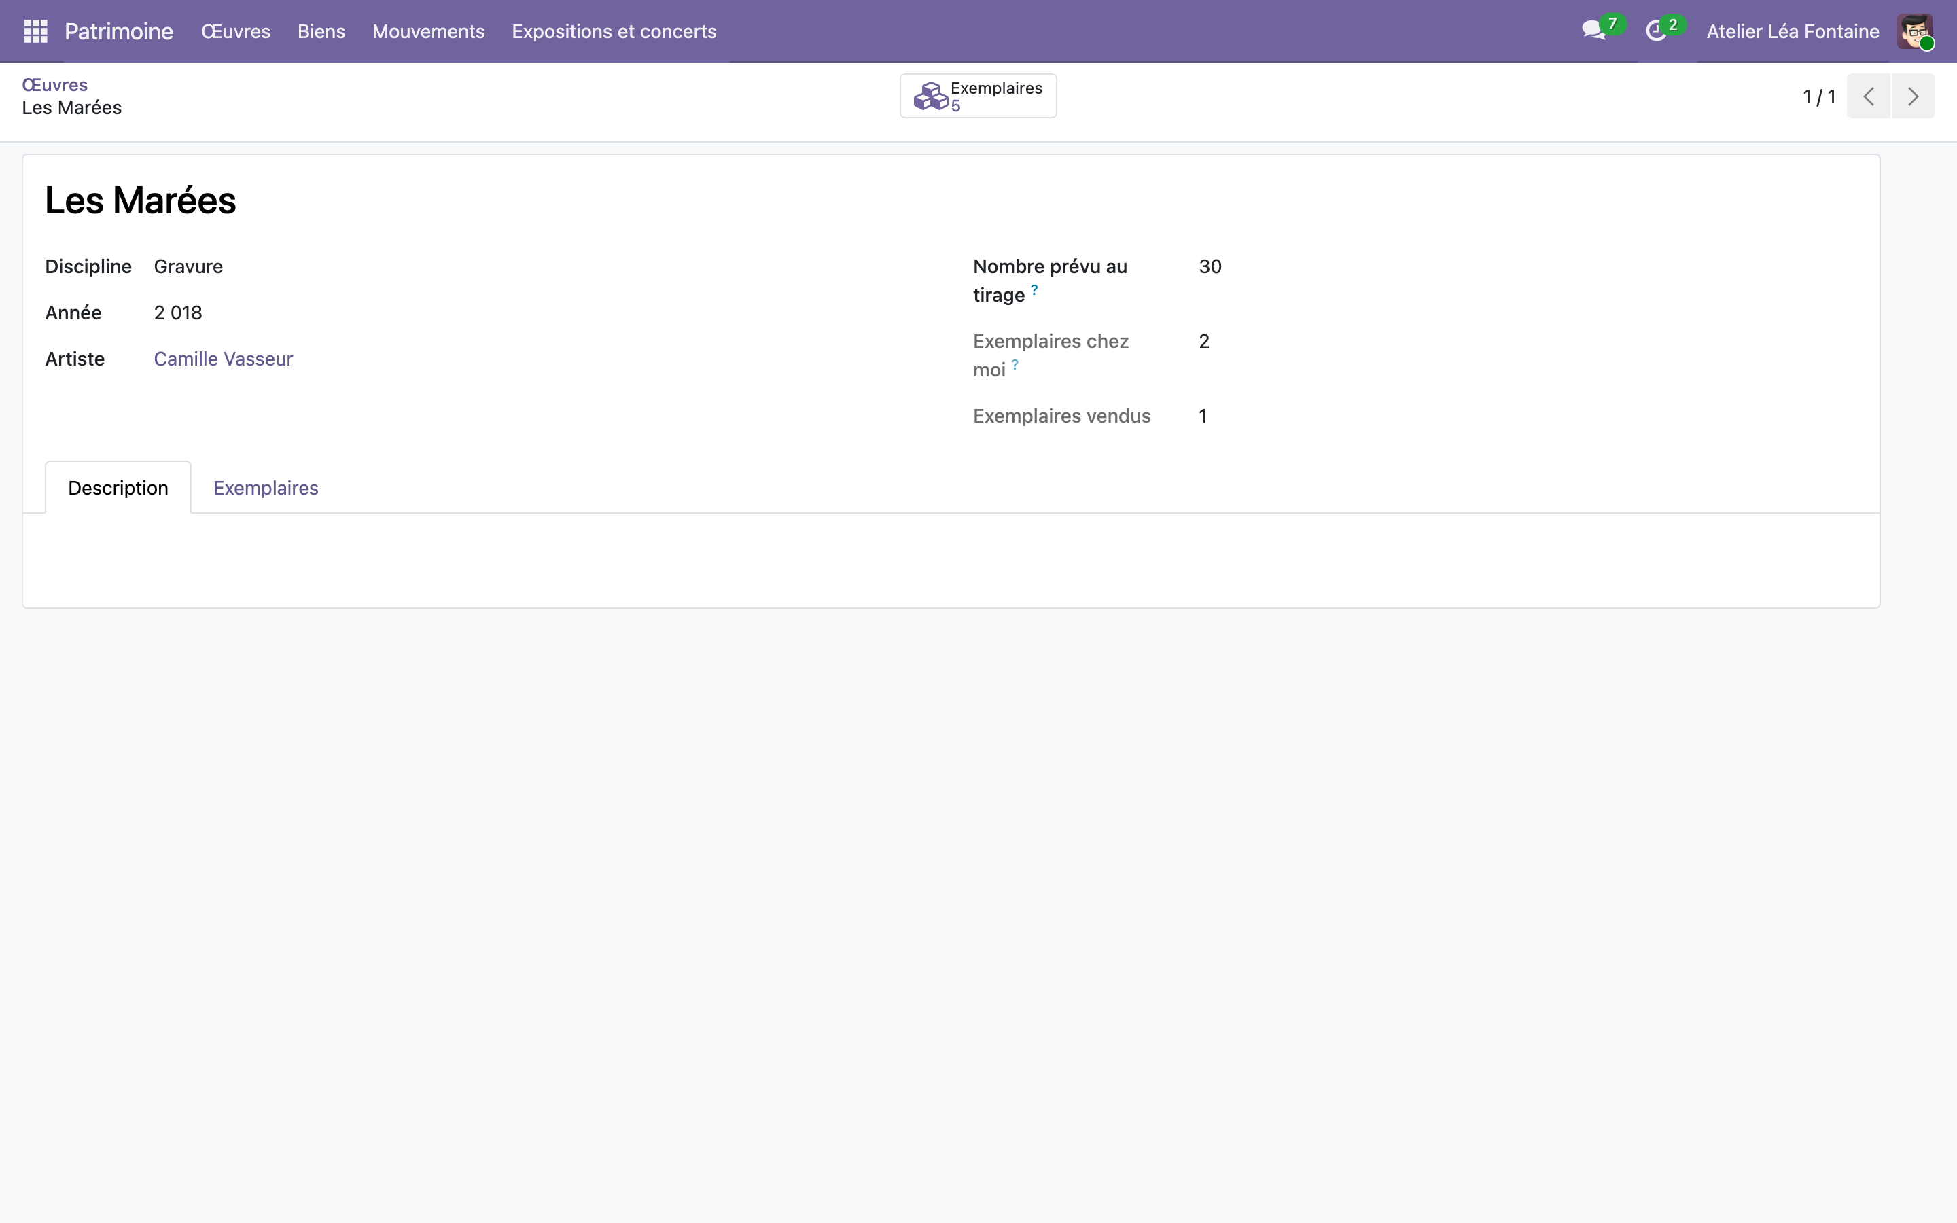
Task: Click the Exemplaires cubes icon
Action: coord(930,96)
